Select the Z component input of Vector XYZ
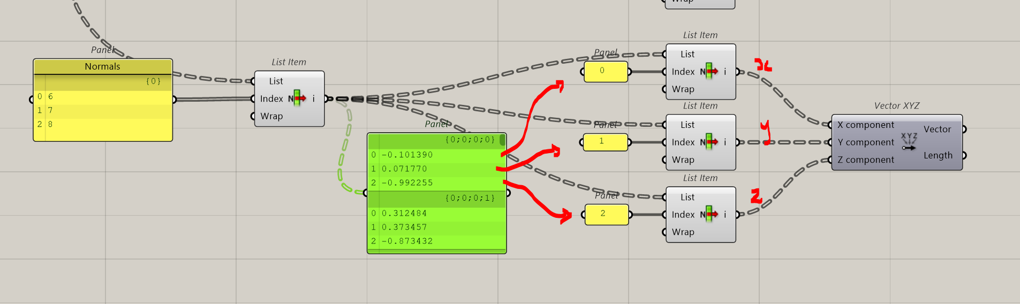The width and height of the screenshot is (1020, 304). coord(865,159)
